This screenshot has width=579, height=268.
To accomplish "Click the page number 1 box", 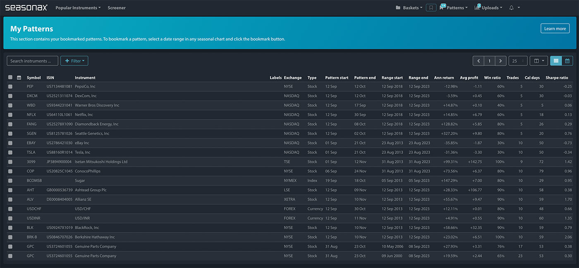I will coord(490,61).
